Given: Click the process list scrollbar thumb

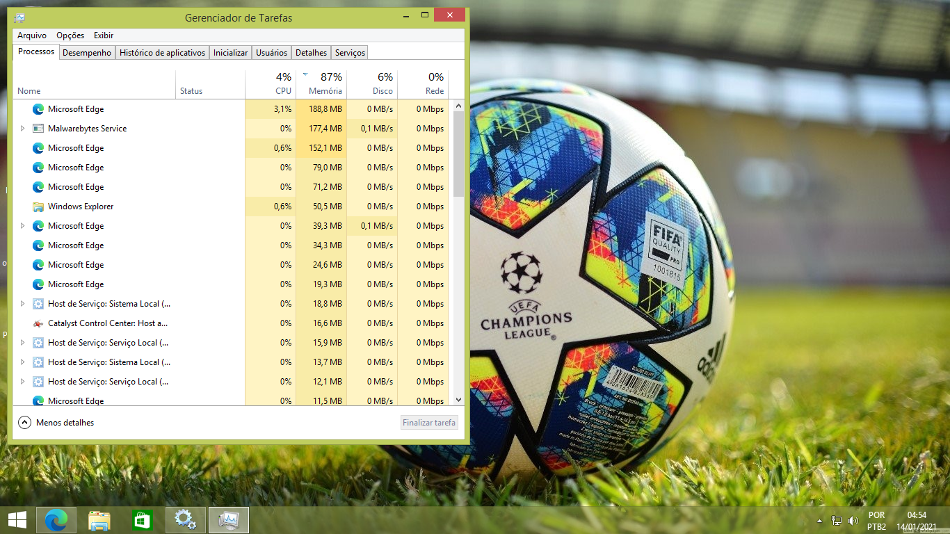Looking at the screenshot, I should (x=458, y=154).
